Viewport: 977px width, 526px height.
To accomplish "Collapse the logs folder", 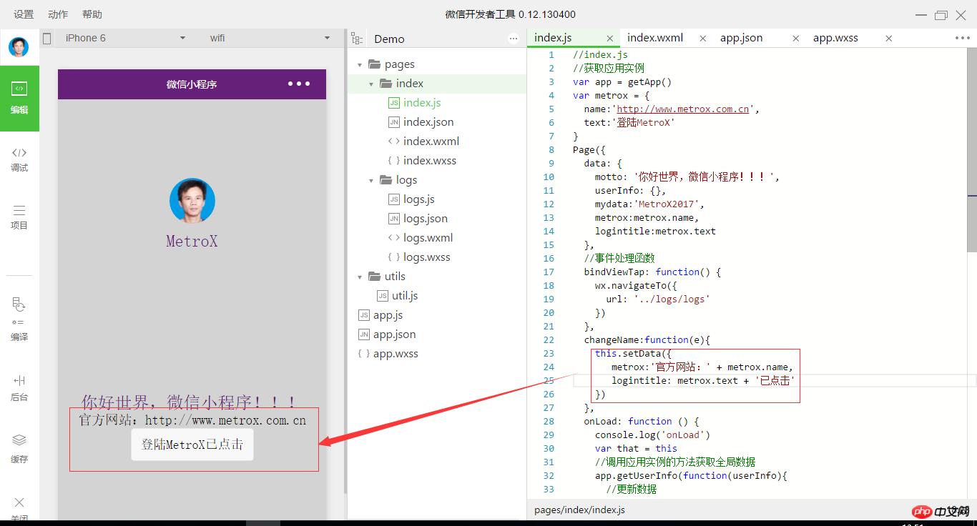I will pos(371,180).
